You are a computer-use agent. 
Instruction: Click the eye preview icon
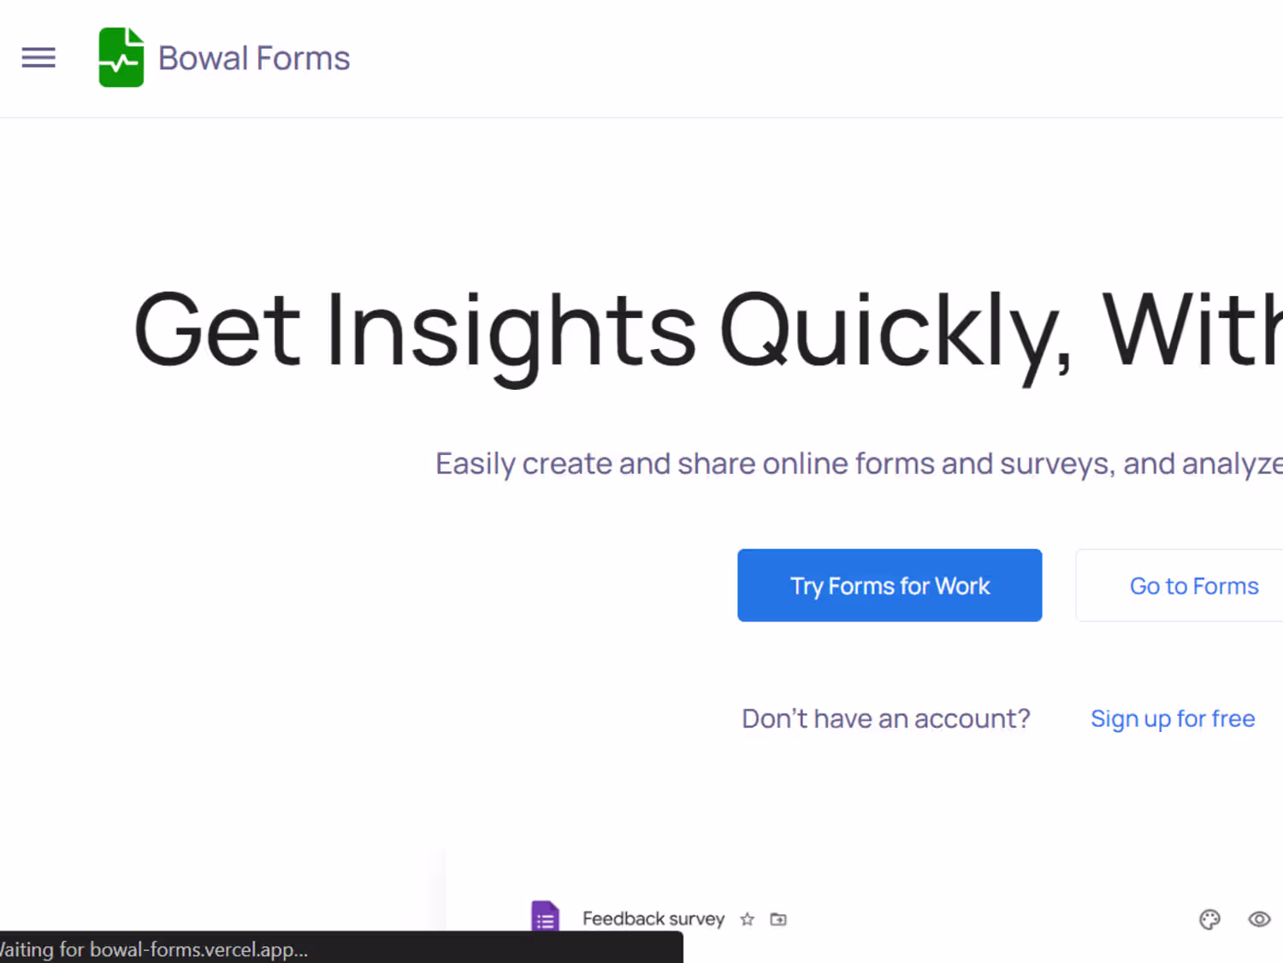pos(1259,919)
